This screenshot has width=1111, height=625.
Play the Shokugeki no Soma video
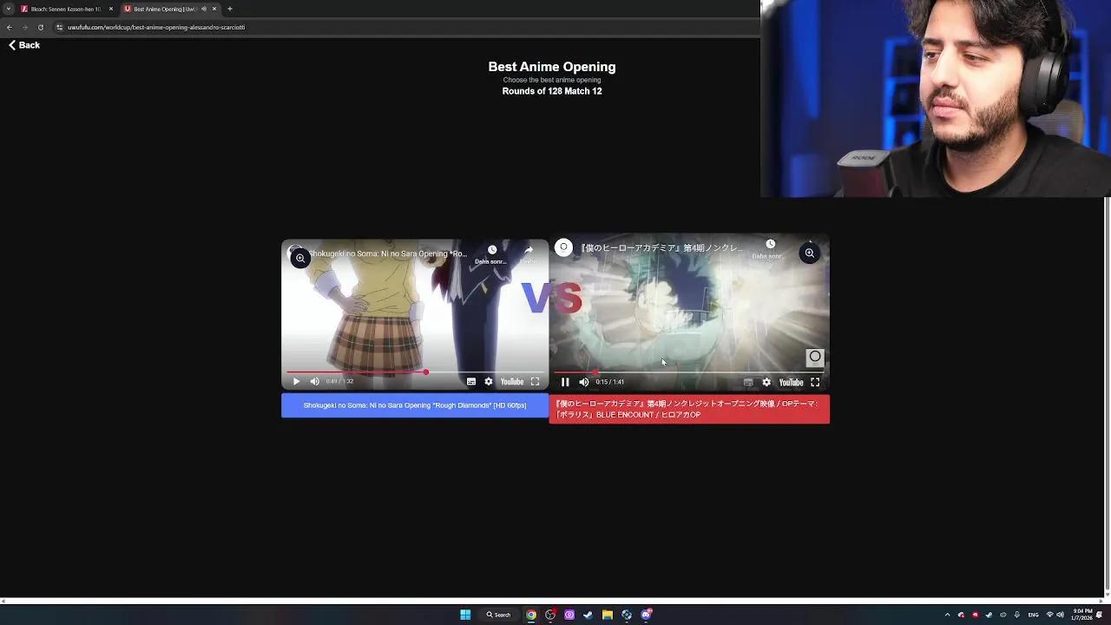pos(296,381)
